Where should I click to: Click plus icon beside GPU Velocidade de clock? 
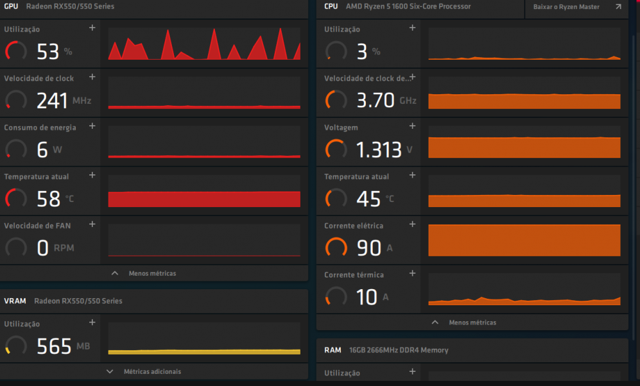pyautogui.click(x=92, y=77)
